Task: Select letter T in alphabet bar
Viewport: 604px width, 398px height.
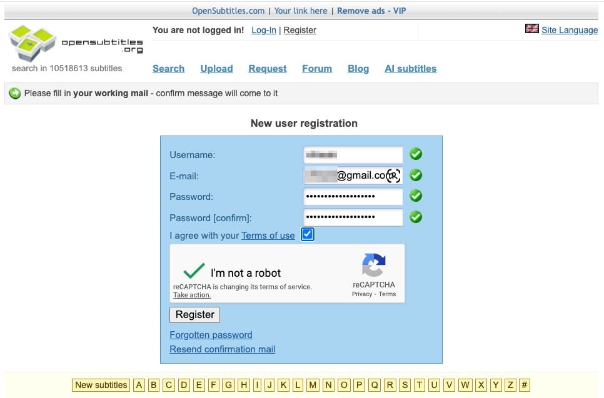Action: [420, 385]
